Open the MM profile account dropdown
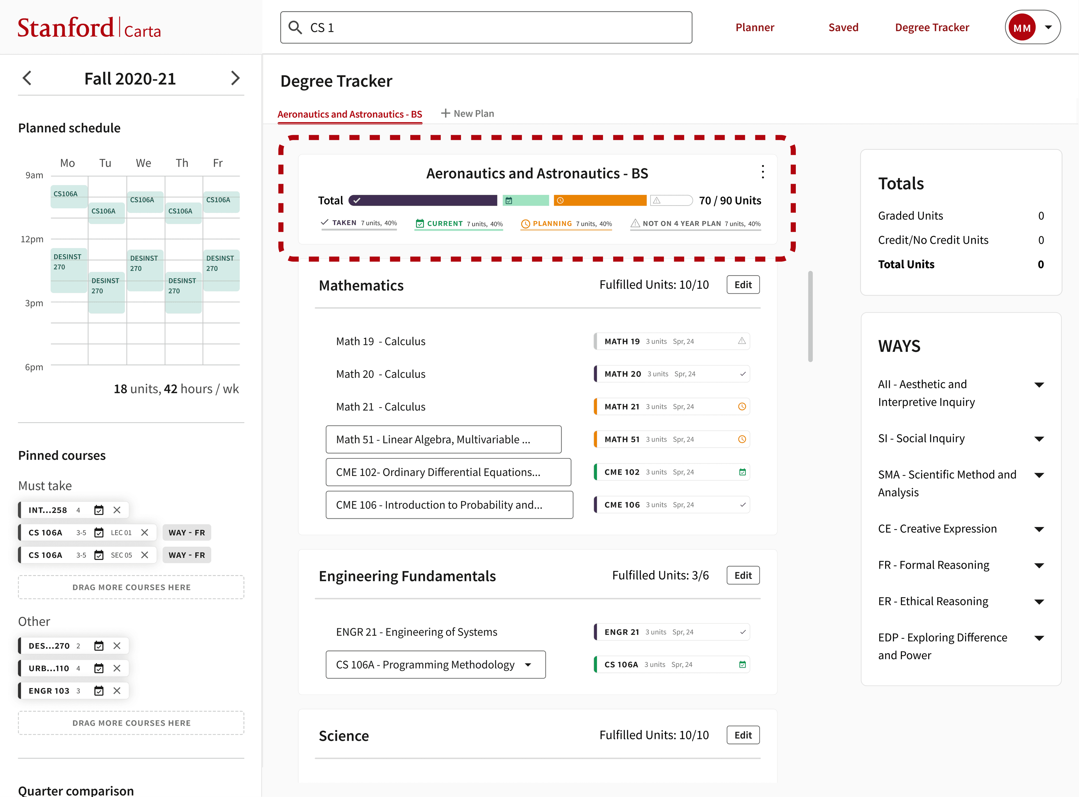 pyautogui.click(x=1048, y=27)
